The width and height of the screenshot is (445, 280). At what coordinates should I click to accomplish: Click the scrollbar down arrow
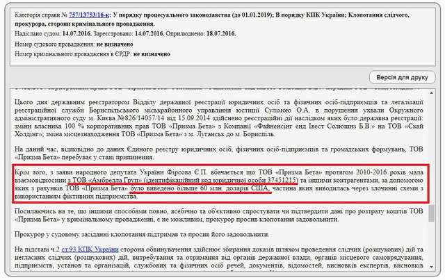[432, 267]
